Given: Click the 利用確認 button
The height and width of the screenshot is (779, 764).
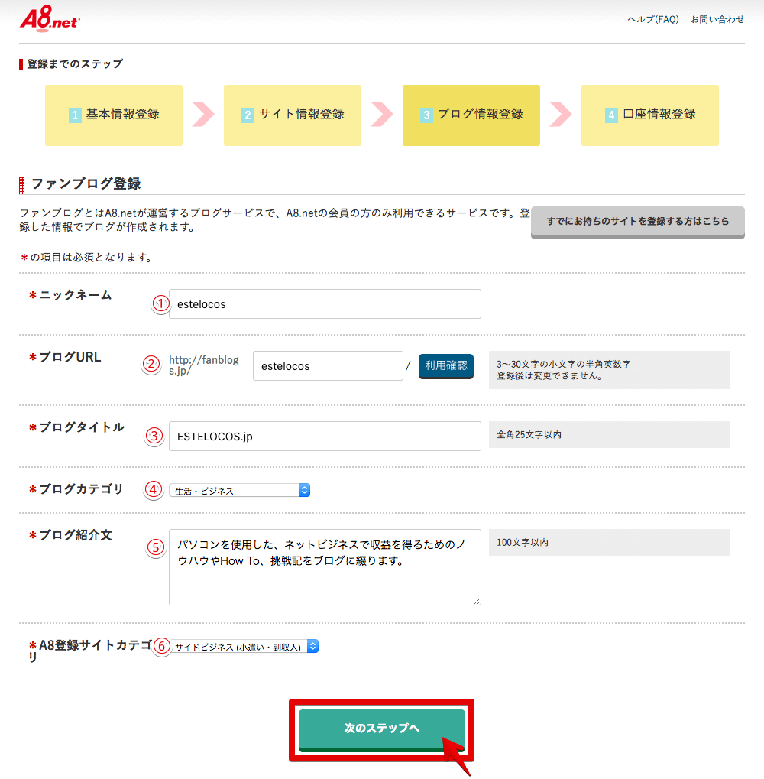Looking at the screenshot, I should point(445,366).
